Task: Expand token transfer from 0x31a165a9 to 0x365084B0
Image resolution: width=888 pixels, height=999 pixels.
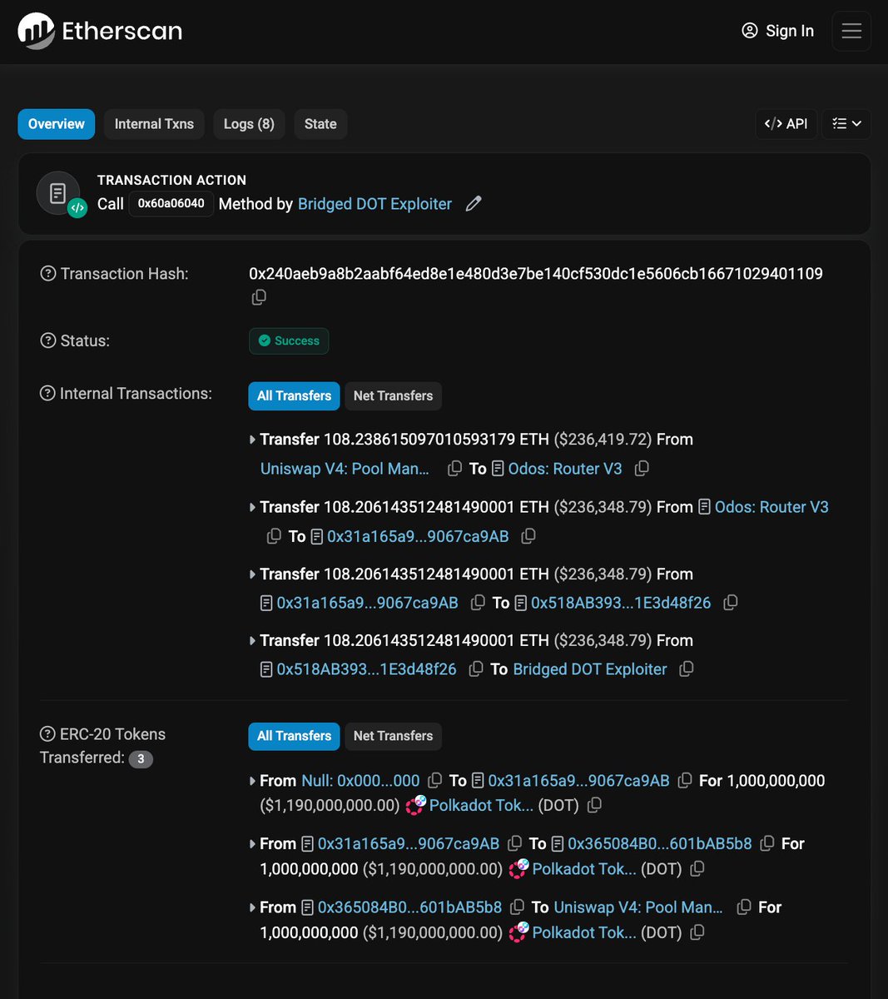Action: tap(252, 844)
